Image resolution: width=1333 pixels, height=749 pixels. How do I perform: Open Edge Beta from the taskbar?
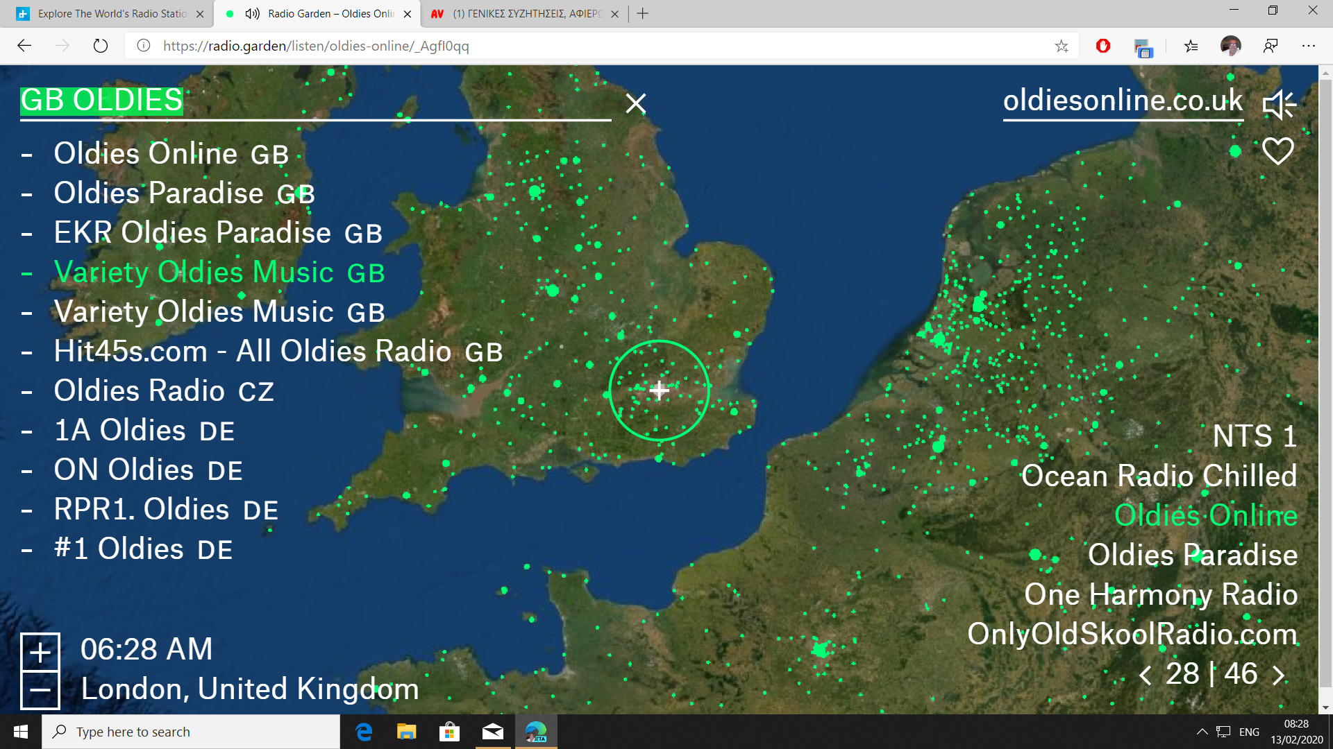coord(536,732)
